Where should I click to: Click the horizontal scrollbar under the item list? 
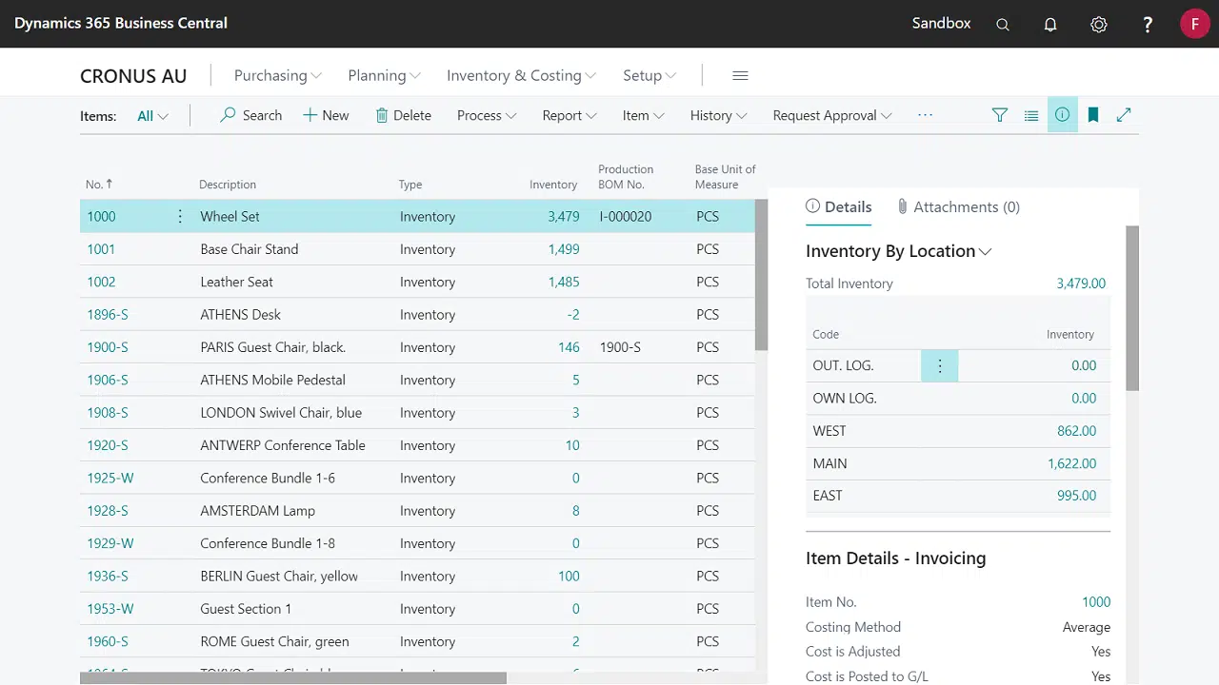pyautogui.click(x=293, y=678)
